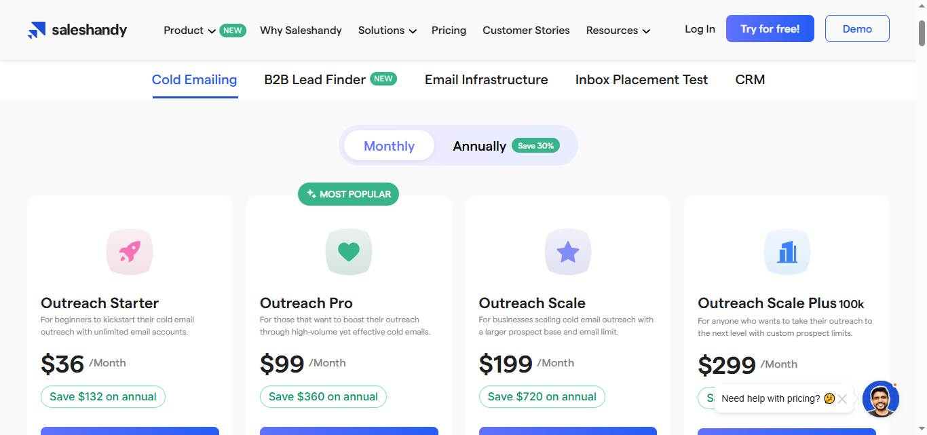Click the Save 30% badge next to Annually

(x=535, y=145)
